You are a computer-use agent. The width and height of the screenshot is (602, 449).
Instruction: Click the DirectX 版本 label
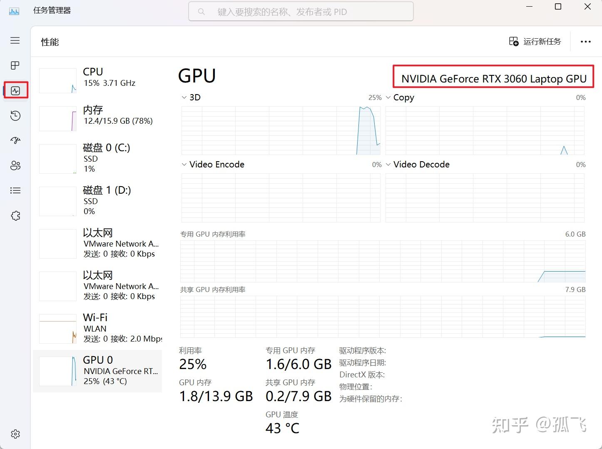click(x=362, y=375)
